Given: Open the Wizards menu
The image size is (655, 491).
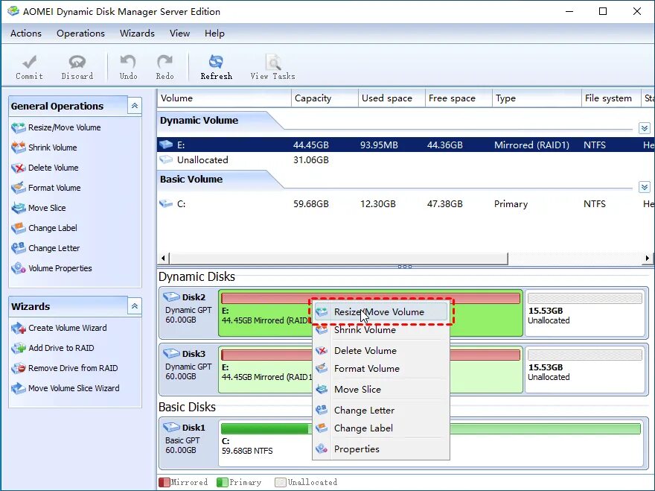Looking at the screenshot, I should [x=137, y=34].
